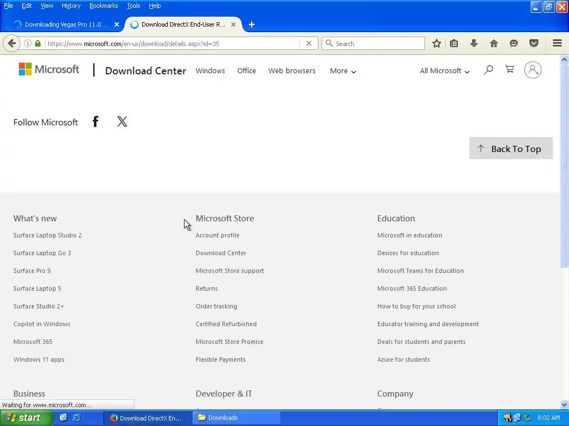
Task: Close the Download DirectX End-User tab
Action: [x=233, y=24]
